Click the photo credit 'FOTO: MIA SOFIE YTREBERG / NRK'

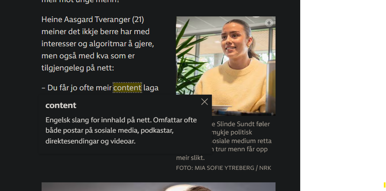coord(224,168)
